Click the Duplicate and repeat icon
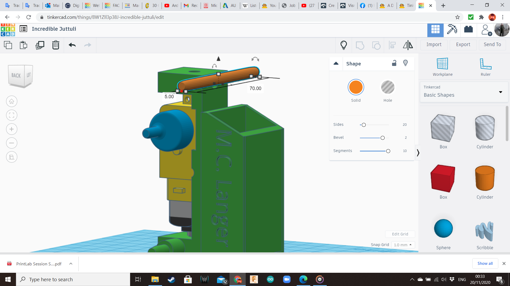510x286 pixels. [x=40, y=45]
